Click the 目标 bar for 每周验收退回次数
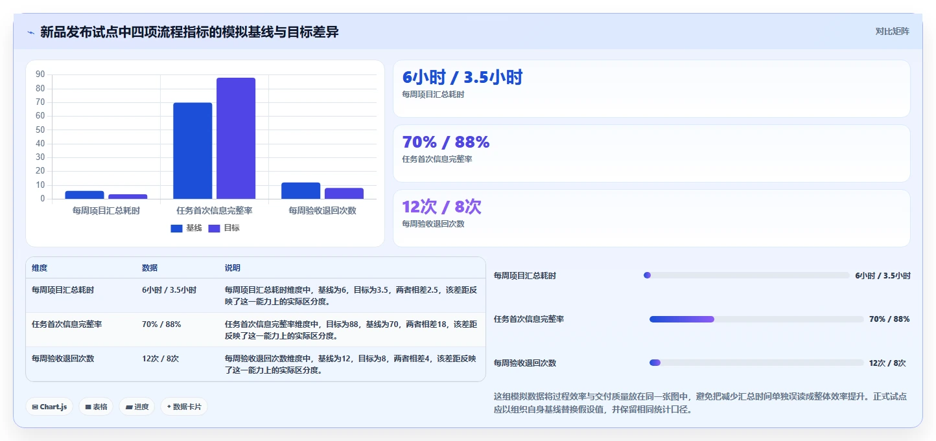 344,194
